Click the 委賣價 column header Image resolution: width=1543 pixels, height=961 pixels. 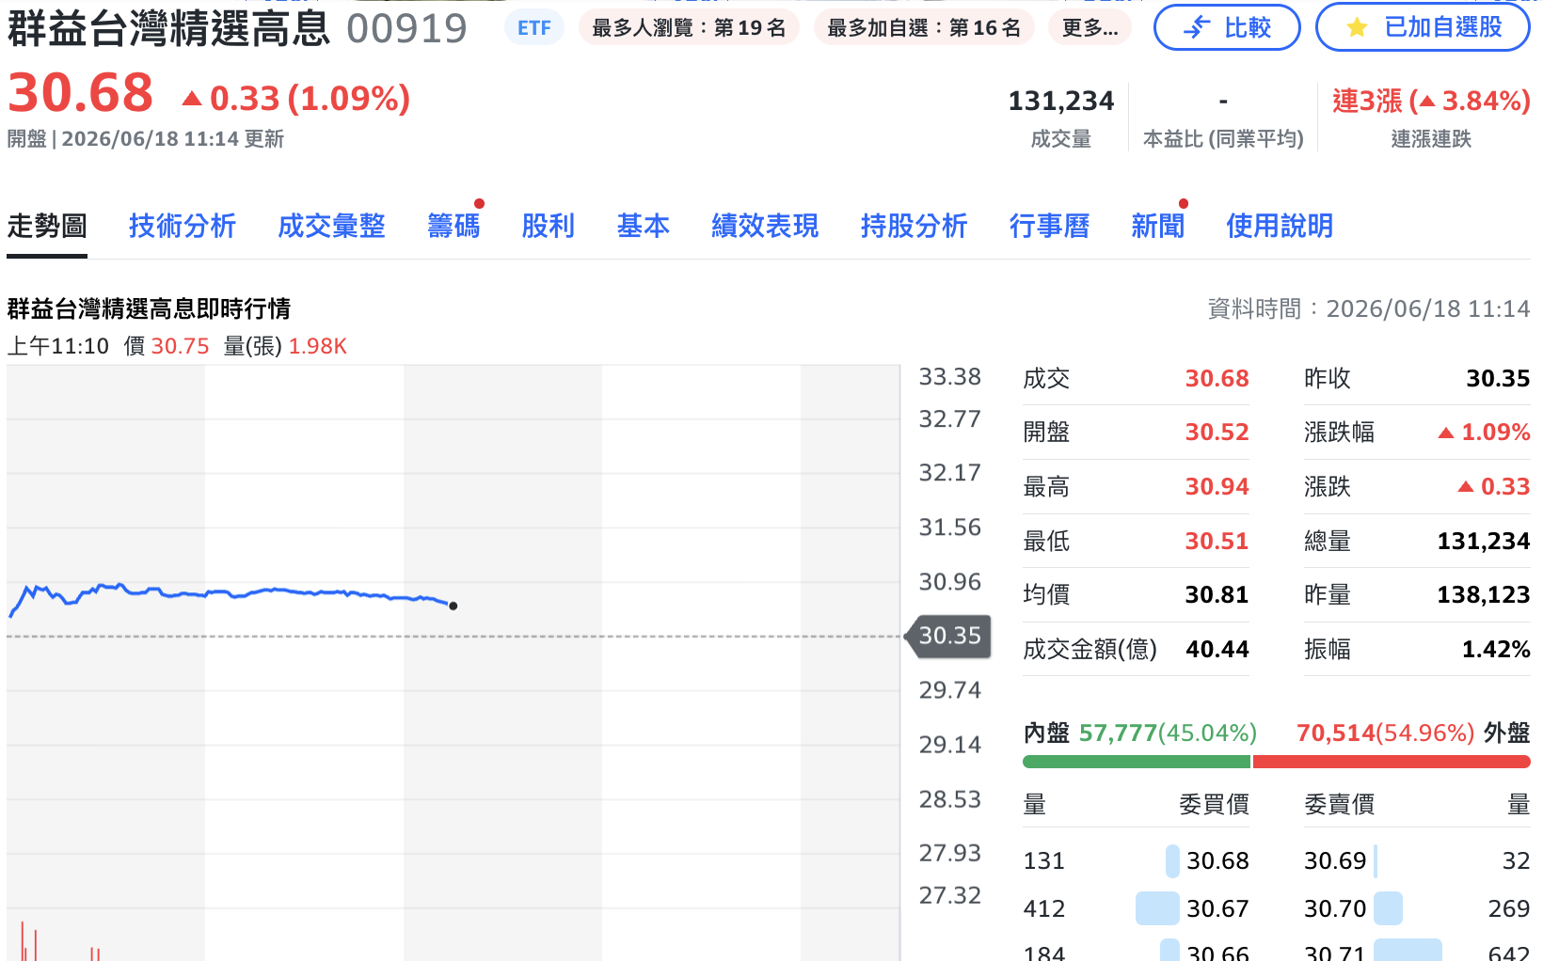coord(1339,804)
